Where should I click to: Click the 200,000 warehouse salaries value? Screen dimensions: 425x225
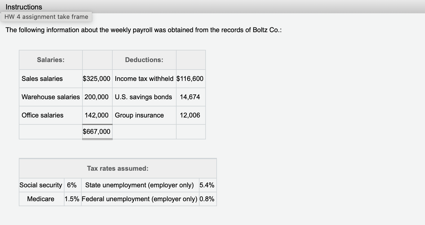click(x=97, y=97)
